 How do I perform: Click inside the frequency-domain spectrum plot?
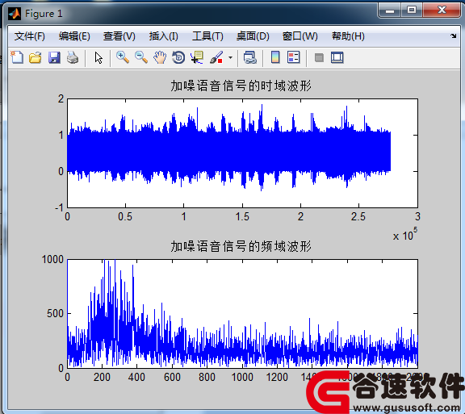(x=242, y=313)
